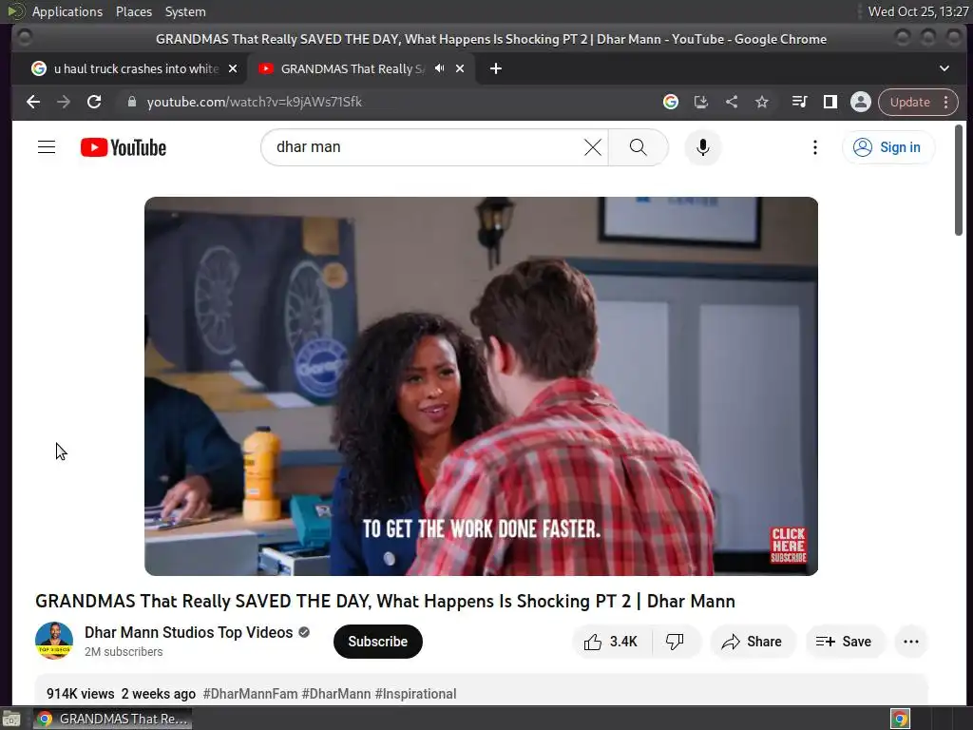Click the CLICK HERE SUBSCRIBE overlay in video
The height and width of the screenshot is (730, 973).
coord(788,545)
